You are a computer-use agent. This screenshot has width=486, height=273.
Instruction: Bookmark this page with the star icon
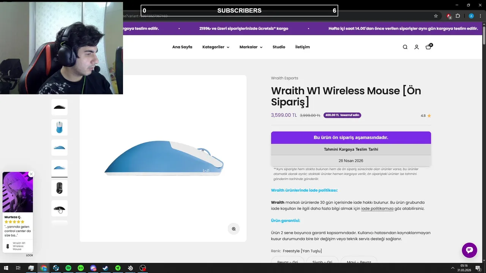[436, 16]
